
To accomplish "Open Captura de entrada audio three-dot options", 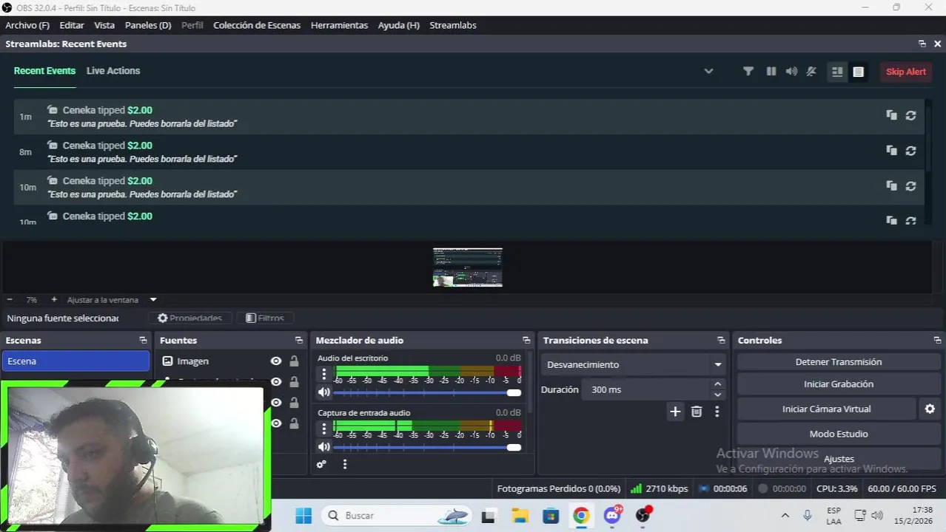I will point(323,429).
